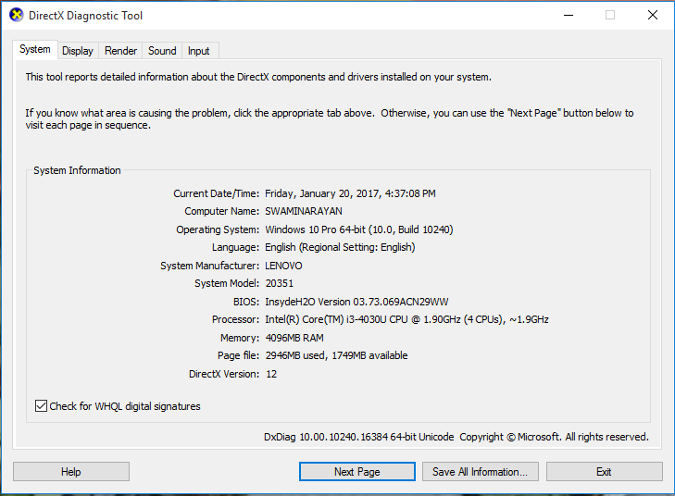Close the DirectX Diagnostic Tool window
Screen dimensions: 675x496
652,16
